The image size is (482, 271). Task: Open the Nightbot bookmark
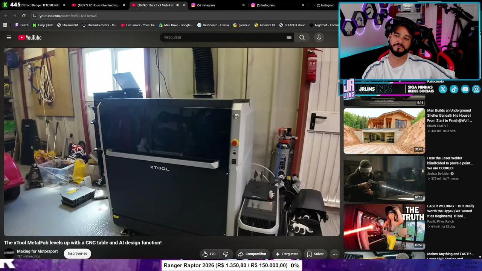click(x=324, y=25)
